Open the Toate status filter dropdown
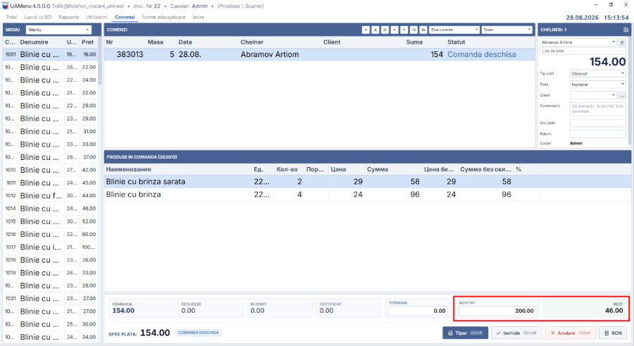This screenshot has width=634, height=346. pyautogui.click(x=507, y=30)
